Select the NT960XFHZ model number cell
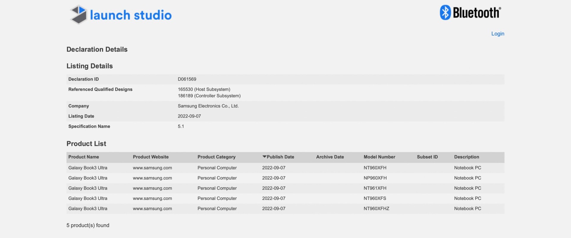571x238 pixels. click(376, 209)
